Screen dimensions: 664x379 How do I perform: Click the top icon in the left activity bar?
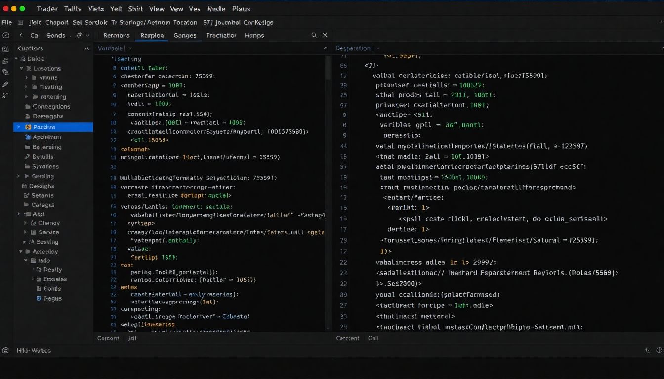(x=5, y=49)
